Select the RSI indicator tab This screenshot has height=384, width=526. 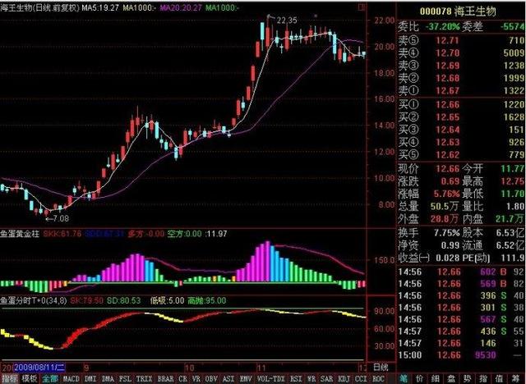[x=296, y=379]
